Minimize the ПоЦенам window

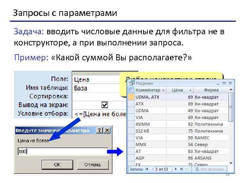point(218,84)
